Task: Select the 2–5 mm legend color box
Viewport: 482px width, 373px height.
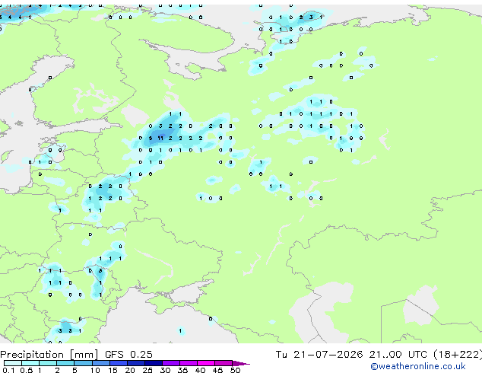Action: [65, 363]
